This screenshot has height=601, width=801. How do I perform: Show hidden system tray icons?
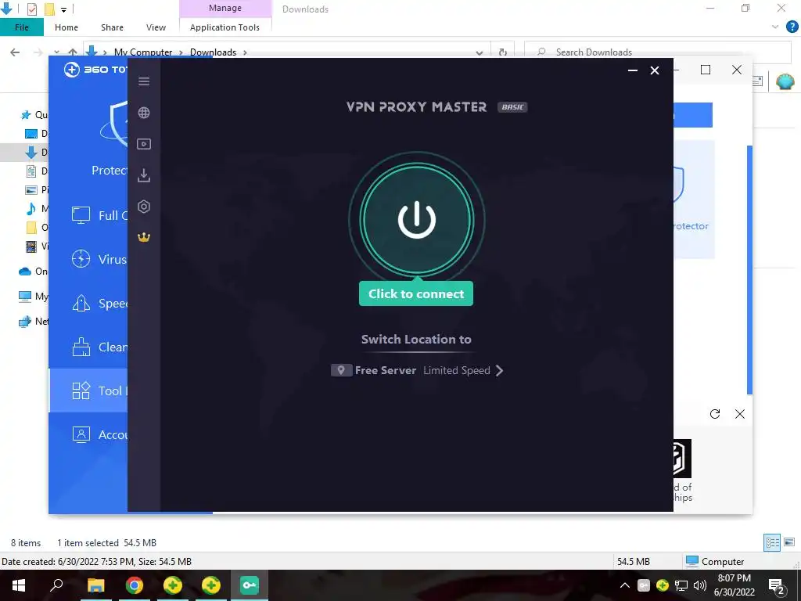(625, 585)
